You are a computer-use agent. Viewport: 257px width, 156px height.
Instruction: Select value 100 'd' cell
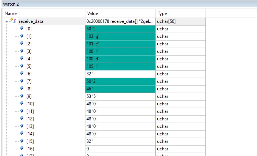click(x=120, y=59)
